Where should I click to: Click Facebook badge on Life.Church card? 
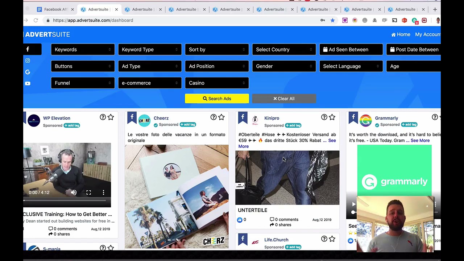click(x=243, y=239)
